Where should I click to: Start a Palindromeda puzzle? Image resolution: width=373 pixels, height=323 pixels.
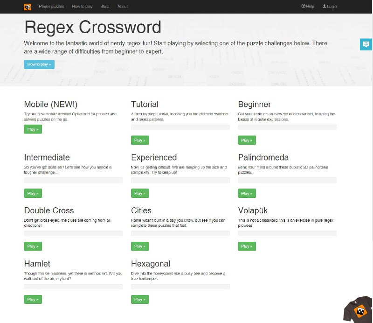(246, 193)
